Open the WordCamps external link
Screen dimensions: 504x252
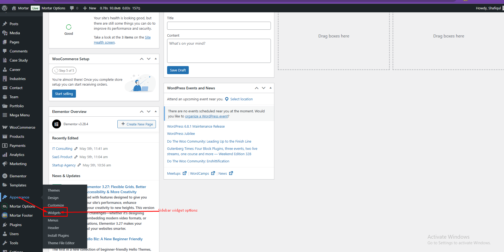point(202,173)
